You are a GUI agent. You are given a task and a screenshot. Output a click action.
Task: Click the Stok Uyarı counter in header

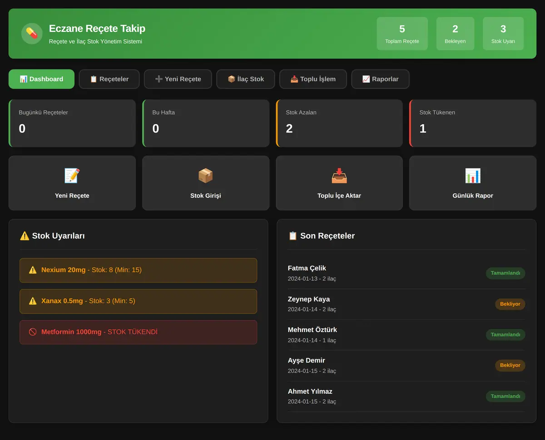(503, 34)
